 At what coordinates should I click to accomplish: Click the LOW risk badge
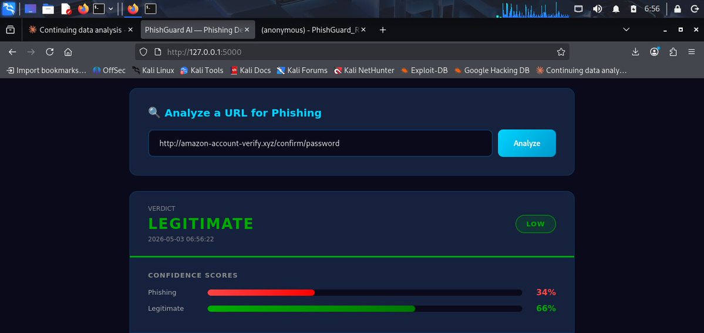pyautogui.click(x=535, y=224)
